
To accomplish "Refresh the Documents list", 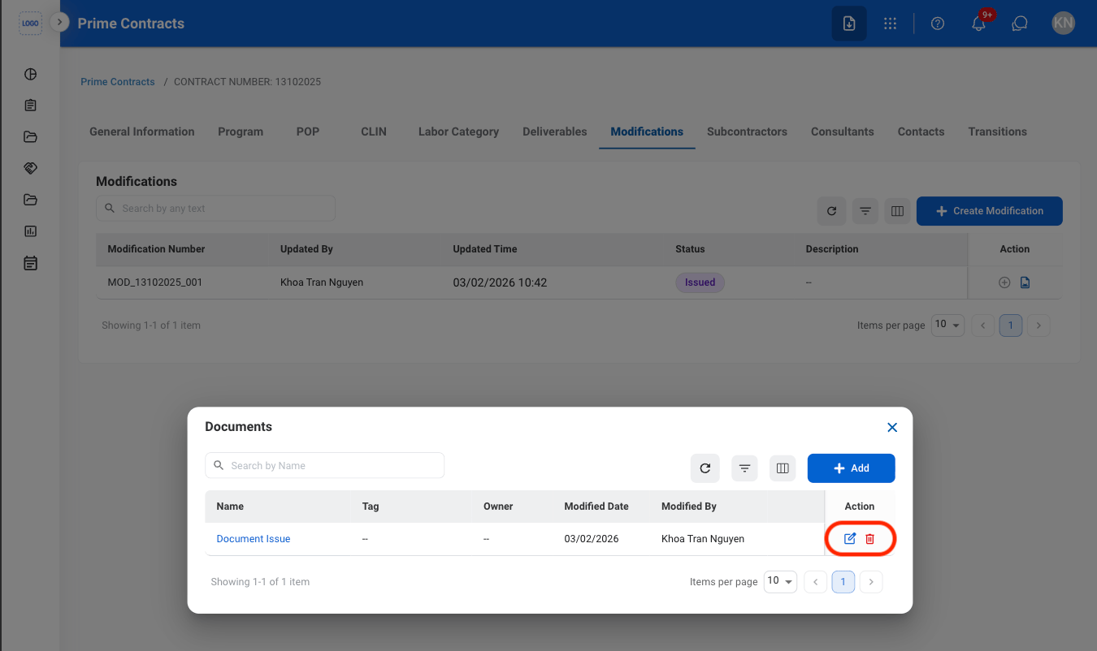I will 705,468.
